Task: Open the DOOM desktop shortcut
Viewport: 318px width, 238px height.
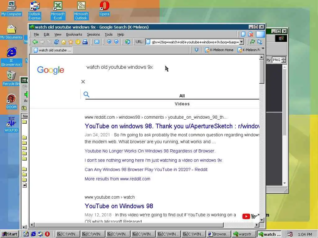Action: pyautogui.click(x=11, y=101)
